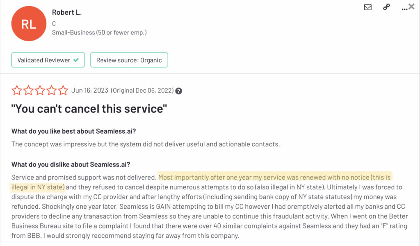Image resolution: width=420 pixels, height=246 pixels.
Task: Click the Original Dec 06, 2022 date text
Action: (143, 91)
